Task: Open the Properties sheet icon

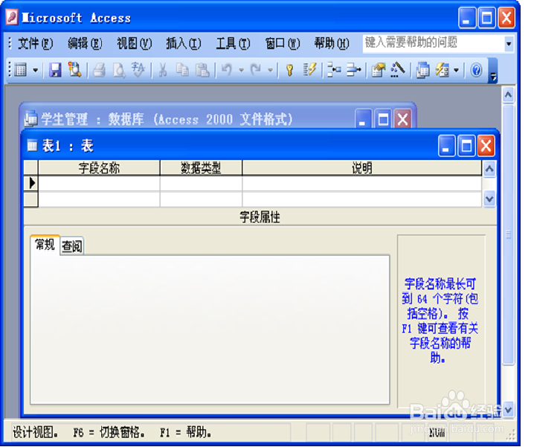Action: point(378,70)
